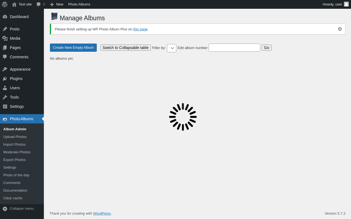
Task: Click the plus New icon in admin bar
Action: pyautogui.click(x=52, y=4)
